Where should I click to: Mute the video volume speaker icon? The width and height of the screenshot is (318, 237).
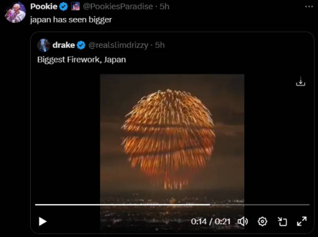pyautogui.click(x=243, y=222)
